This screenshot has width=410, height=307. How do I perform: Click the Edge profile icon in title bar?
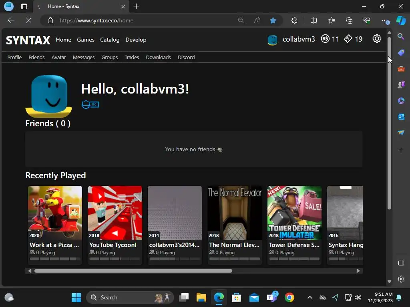click(x=9, y=6)
